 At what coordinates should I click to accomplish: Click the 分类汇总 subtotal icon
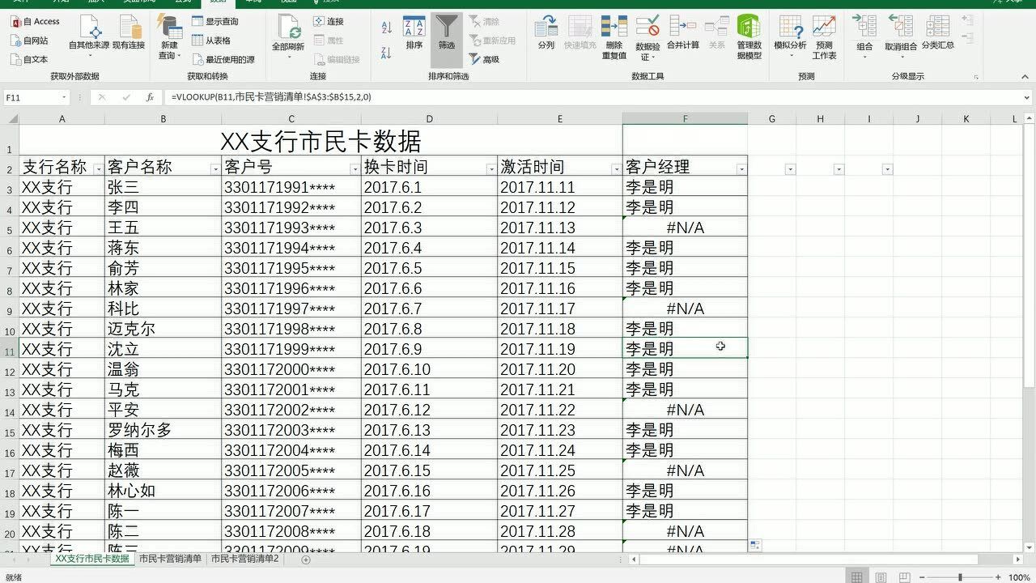pos(937,32)
